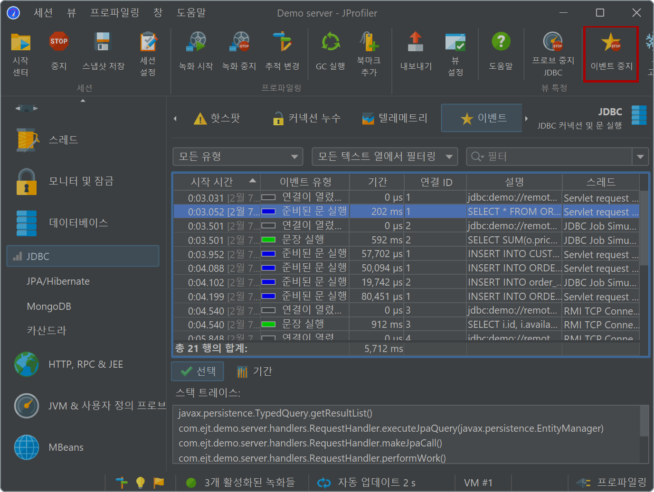
Task: Open the 세션 menu
Action: (x=43, y=13)
